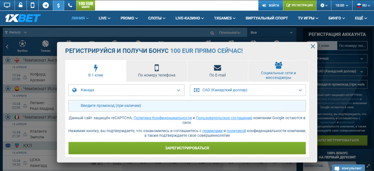Open the Пользовательское соглашение link
The image size is (374, 171).
point(224,118)
